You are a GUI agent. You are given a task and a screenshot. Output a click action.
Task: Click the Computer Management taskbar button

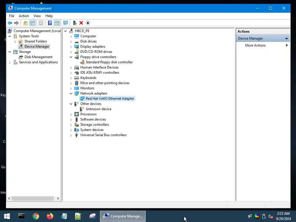123,216
